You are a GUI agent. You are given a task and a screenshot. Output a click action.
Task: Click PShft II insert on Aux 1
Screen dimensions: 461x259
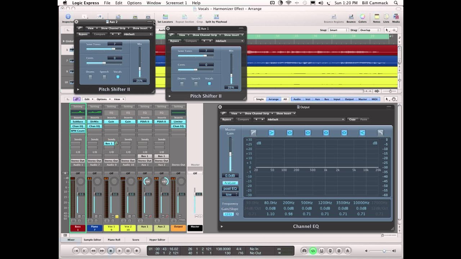[x=145, y=122]
